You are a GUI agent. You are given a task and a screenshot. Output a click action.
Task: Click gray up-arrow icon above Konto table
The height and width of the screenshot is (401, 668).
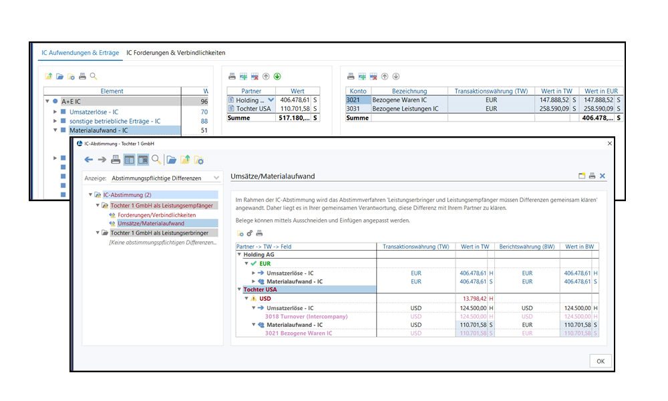385,77
